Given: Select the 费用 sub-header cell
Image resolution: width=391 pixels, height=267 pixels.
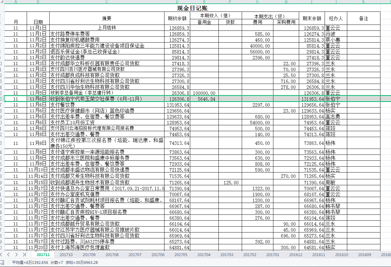Looking at the screenshot, I should pyautogui.click(x=258, y=22).
